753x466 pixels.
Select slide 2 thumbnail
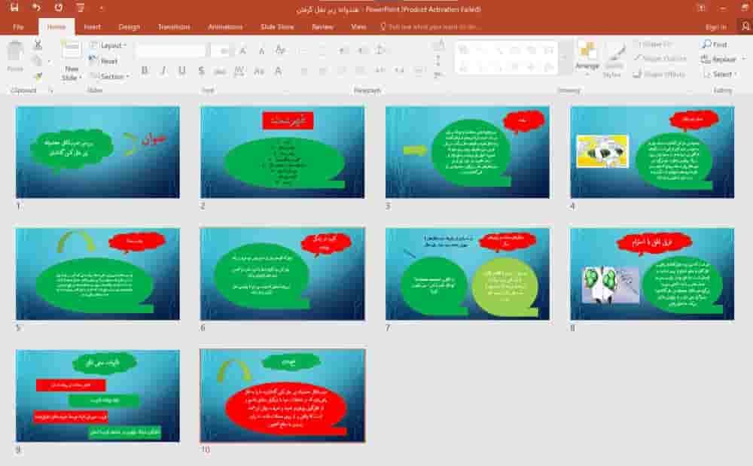click(x=282, y=152)
